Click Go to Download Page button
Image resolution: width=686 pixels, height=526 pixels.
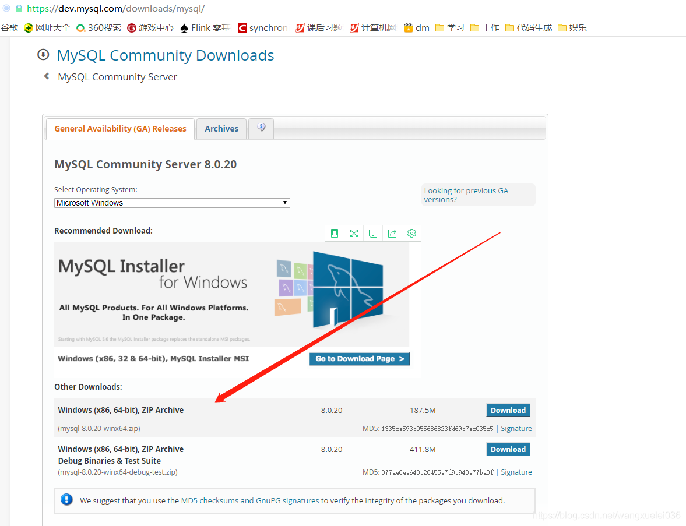coord(359,358)
